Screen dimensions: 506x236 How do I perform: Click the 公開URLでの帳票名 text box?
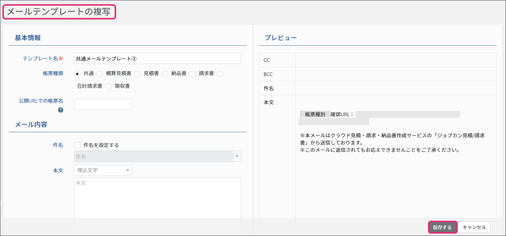tap(103, 105)
